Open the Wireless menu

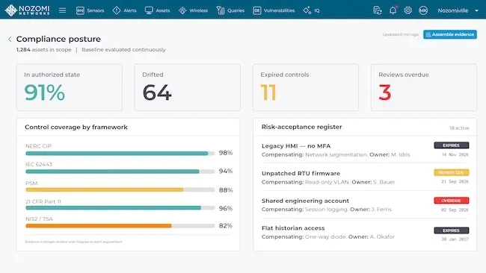[193, 10]
